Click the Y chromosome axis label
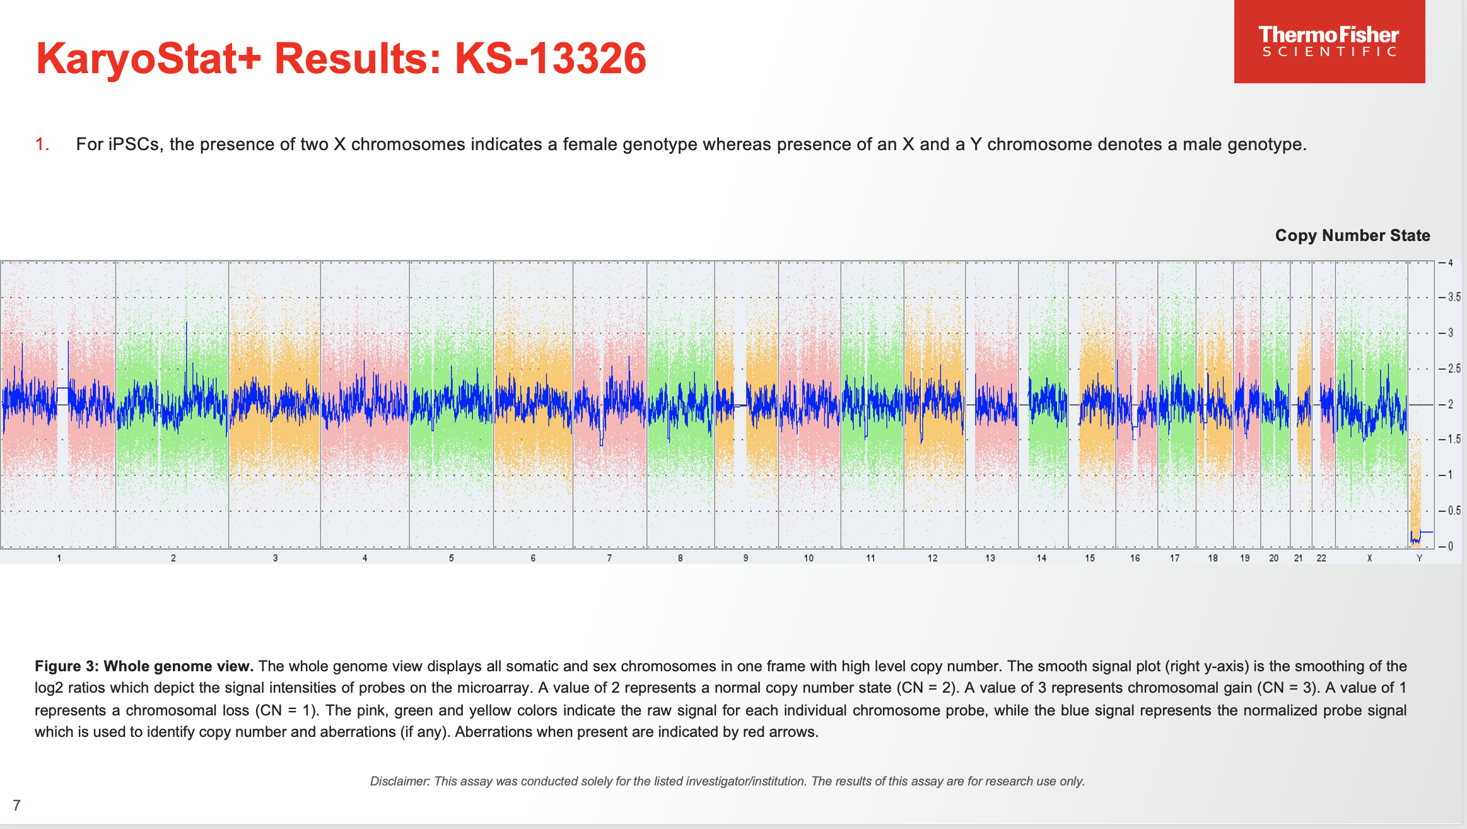The image size is (1467, 829). tap(1419, 558)
